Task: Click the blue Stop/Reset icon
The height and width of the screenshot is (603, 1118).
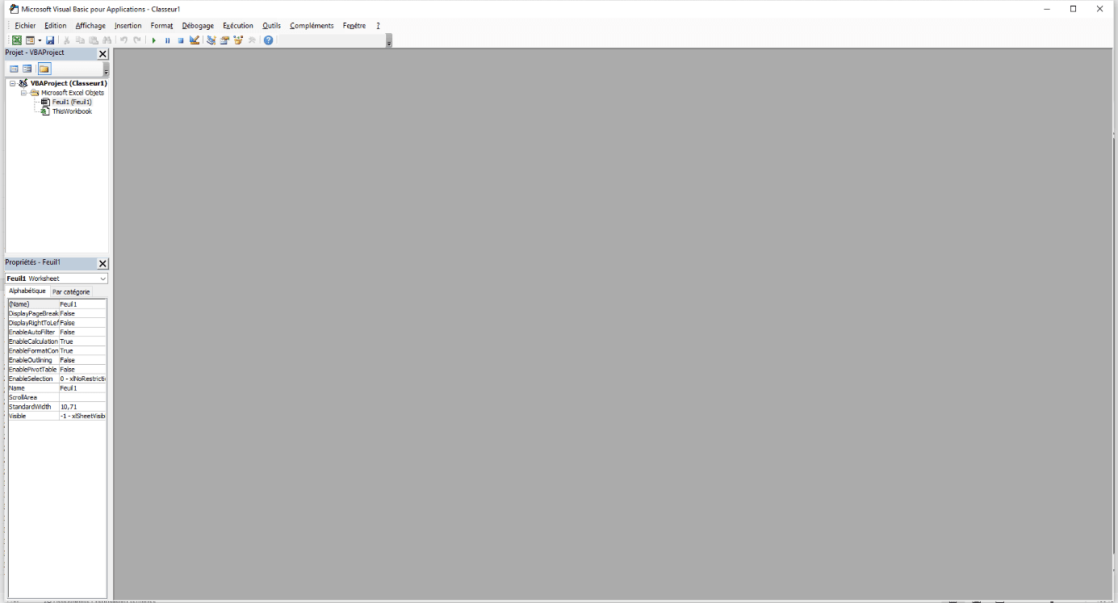Action: tap(181, 40)
